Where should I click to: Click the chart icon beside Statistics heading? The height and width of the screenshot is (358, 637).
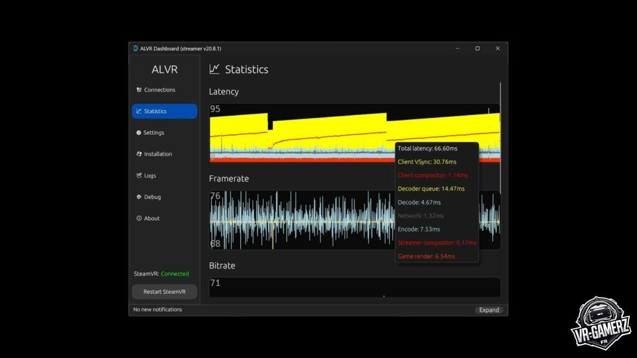215,69
